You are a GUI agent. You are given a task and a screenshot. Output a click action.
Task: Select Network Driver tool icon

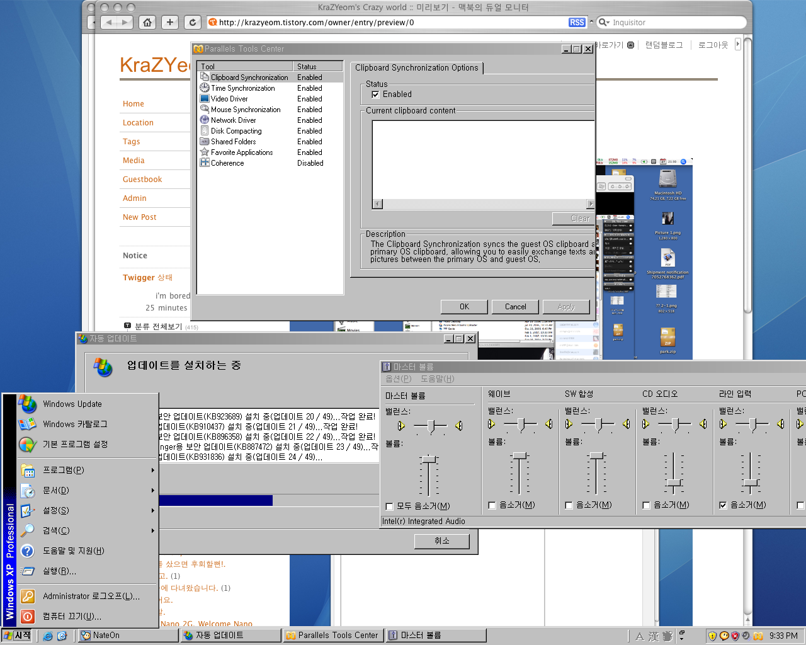(205, 120)
